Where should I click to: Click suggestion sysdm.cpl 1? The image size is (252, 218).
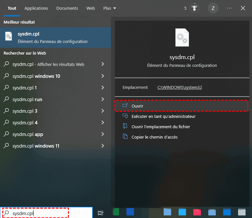click(25, 88)
